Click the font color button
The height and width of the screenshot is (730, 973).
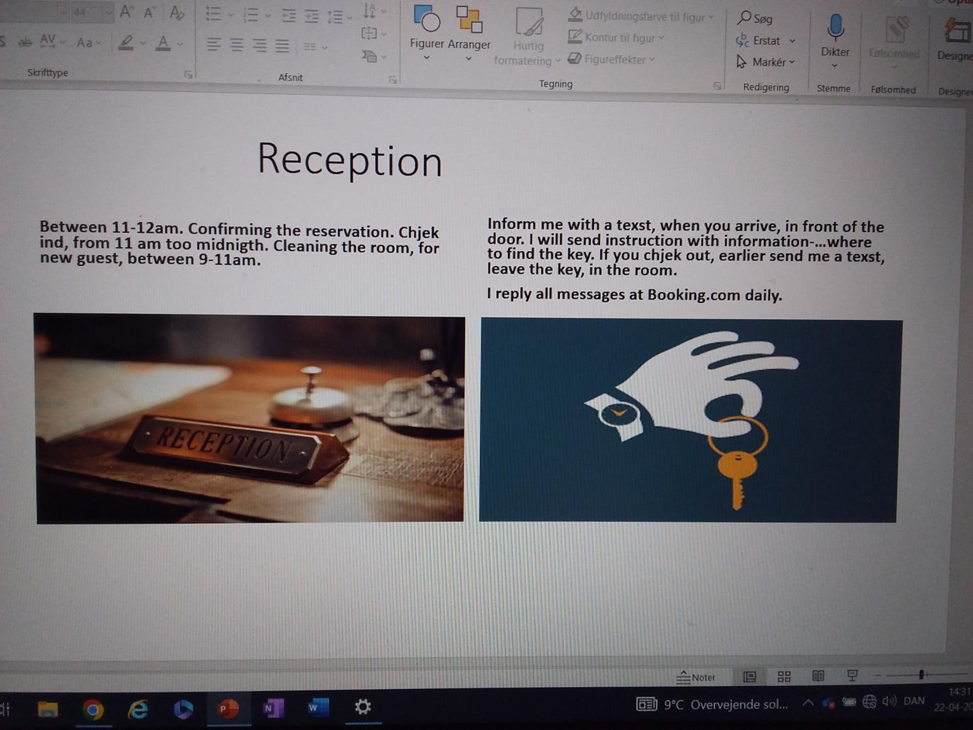(x=163, y=43)
